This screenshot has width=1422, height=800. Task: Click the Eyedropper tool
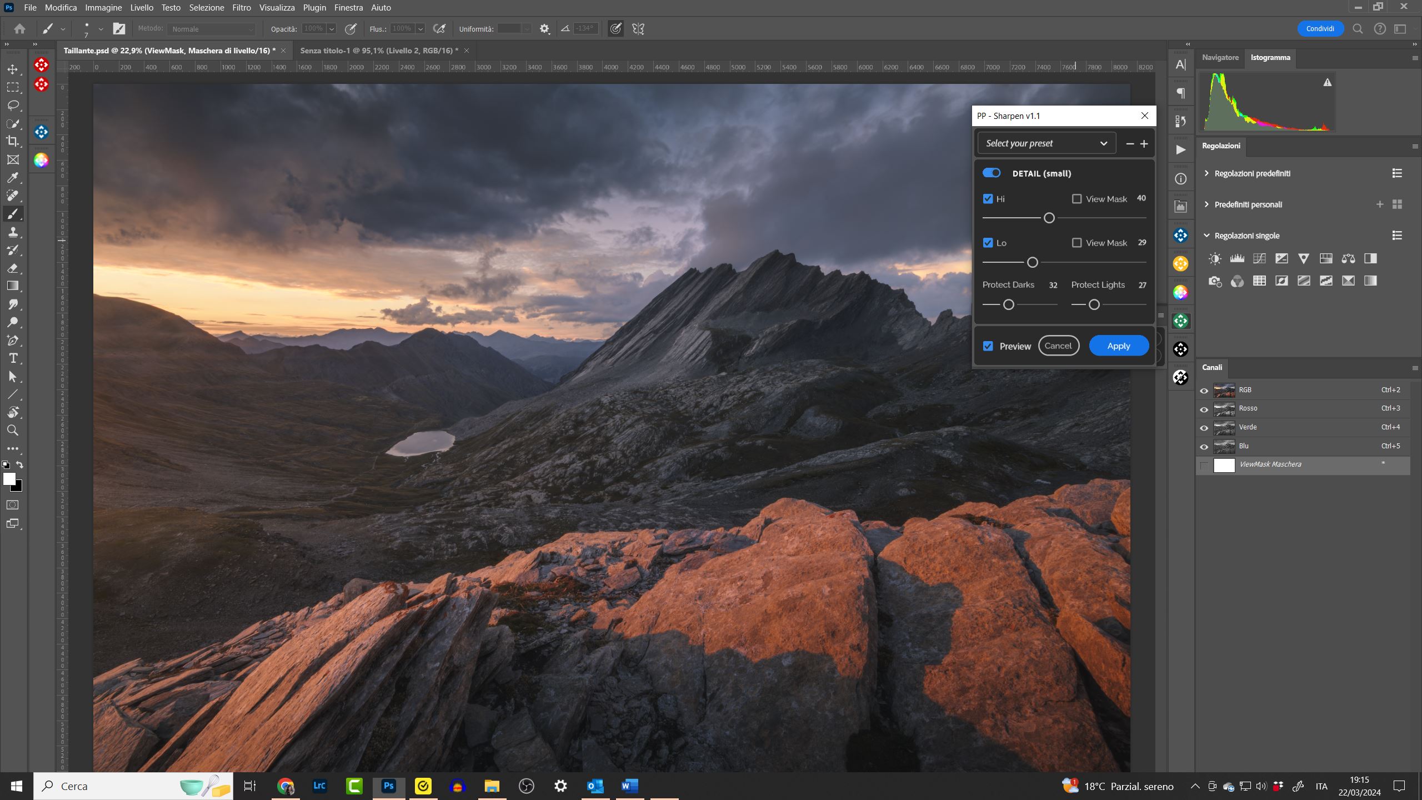[x=13, y=177]
